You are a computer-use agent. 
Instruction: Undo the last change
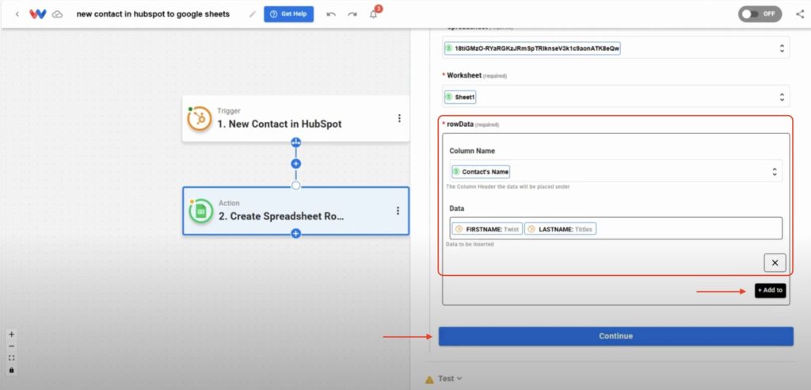tap(331, 14)
